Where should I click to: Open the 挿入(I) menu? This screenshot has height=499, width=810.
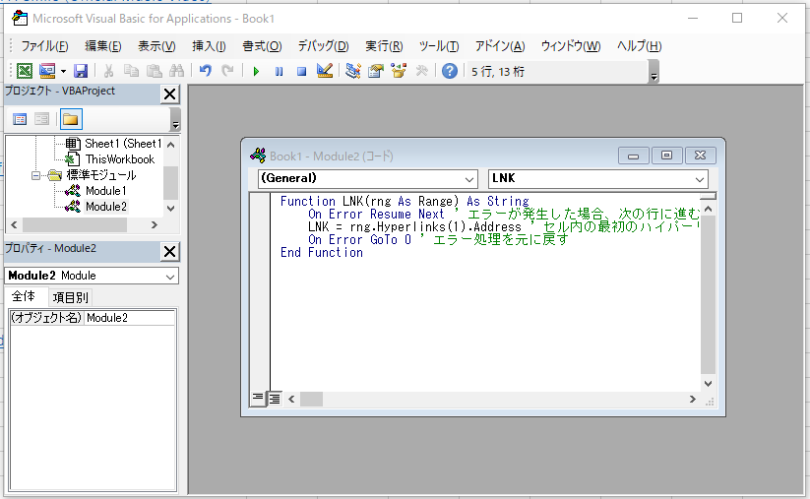pos(209,46)
